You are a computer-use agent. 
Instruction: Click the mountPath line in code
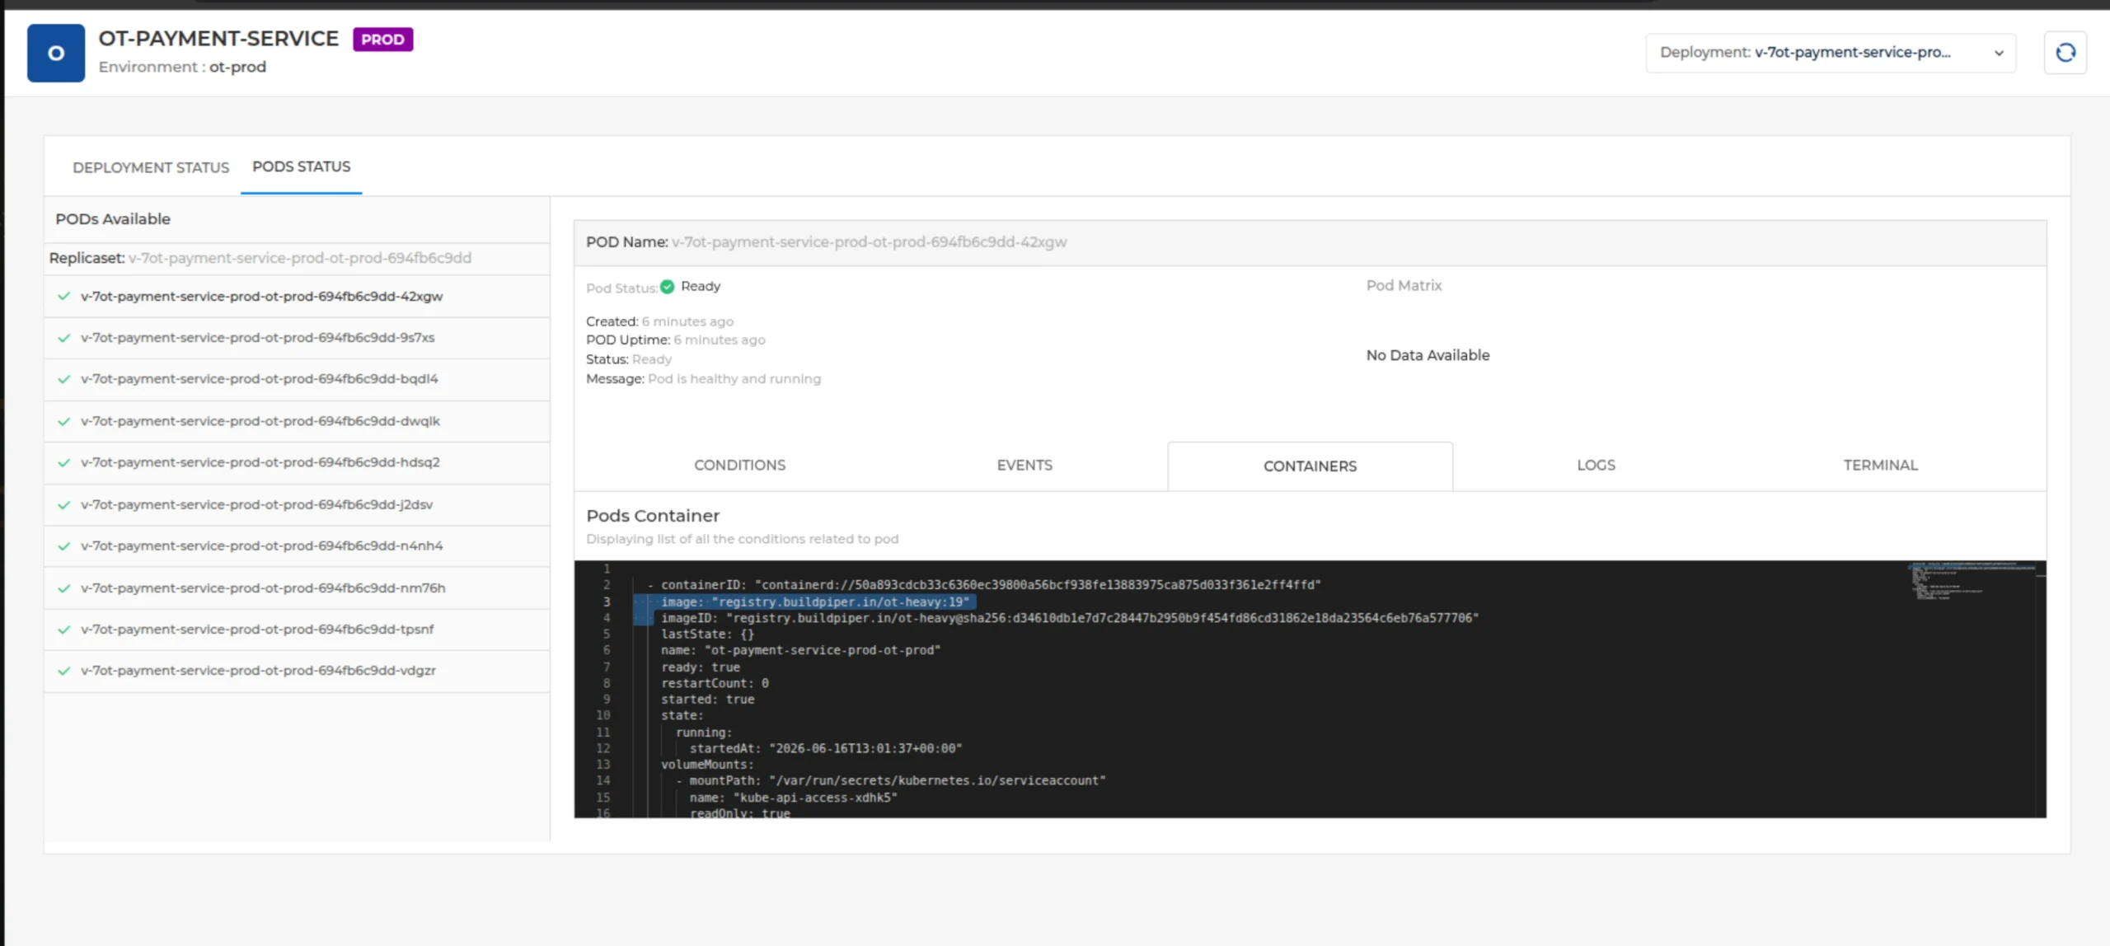tap(891, 780)
